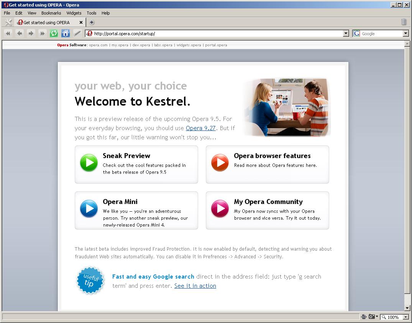Click the blue Opera Mini play icon
The height and width of the screenshot is (323, 412).
click(x=89, y=209)
